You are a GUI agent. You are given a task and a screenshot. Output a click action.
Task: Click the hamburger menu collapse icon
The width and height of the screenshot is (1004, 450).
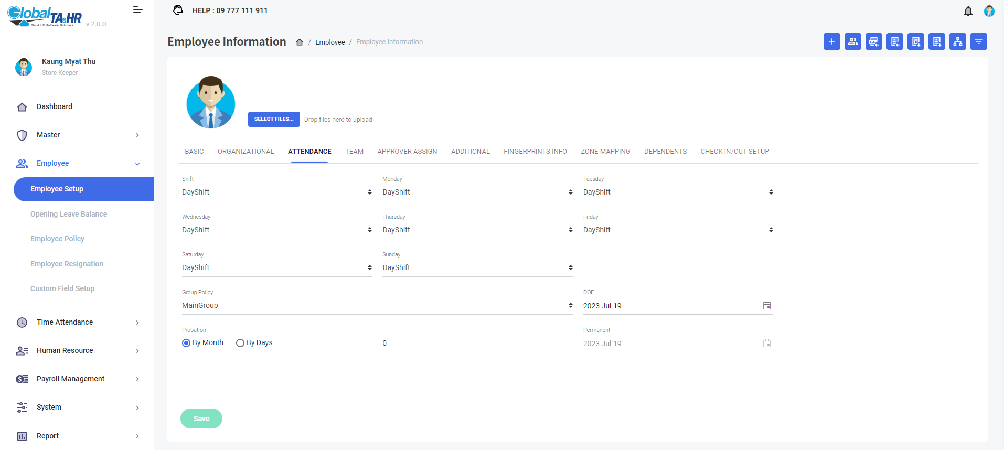(x=137, y=10)
